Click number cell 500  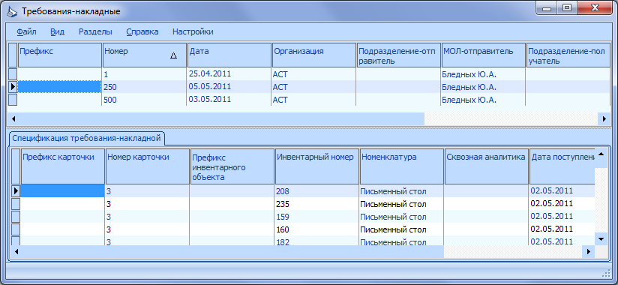[x=144, y=99]
